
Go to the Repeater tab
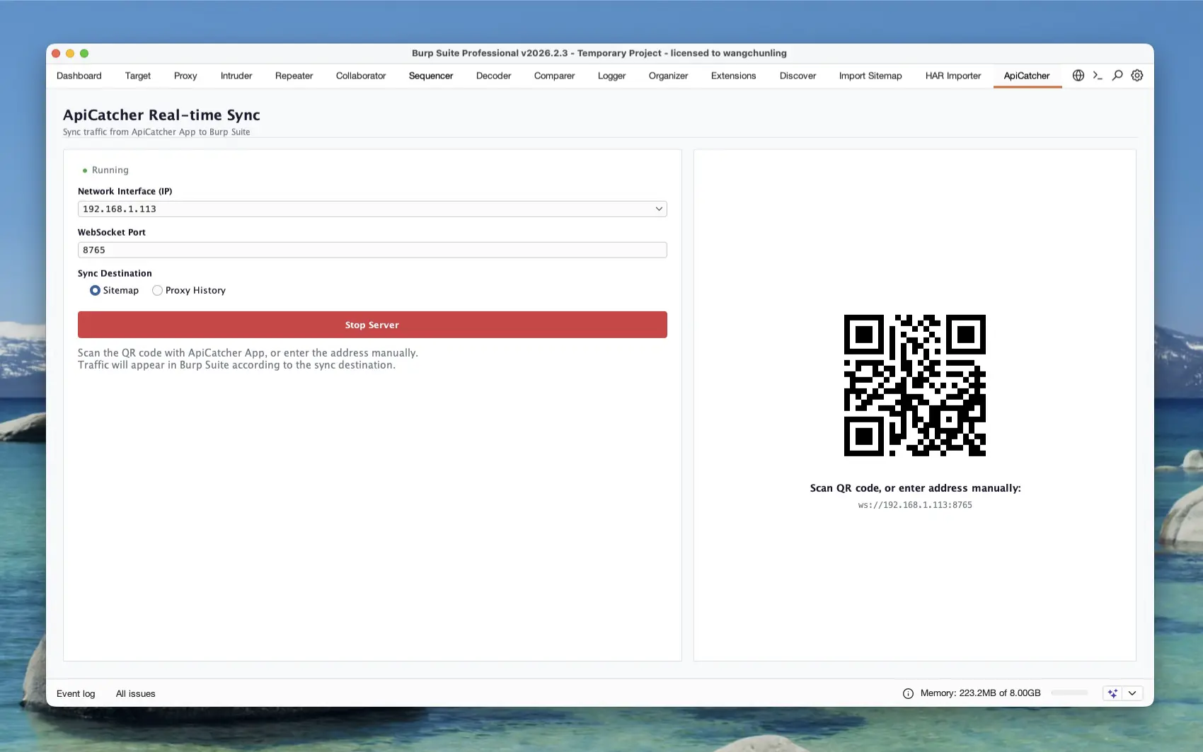click(294, 76)
